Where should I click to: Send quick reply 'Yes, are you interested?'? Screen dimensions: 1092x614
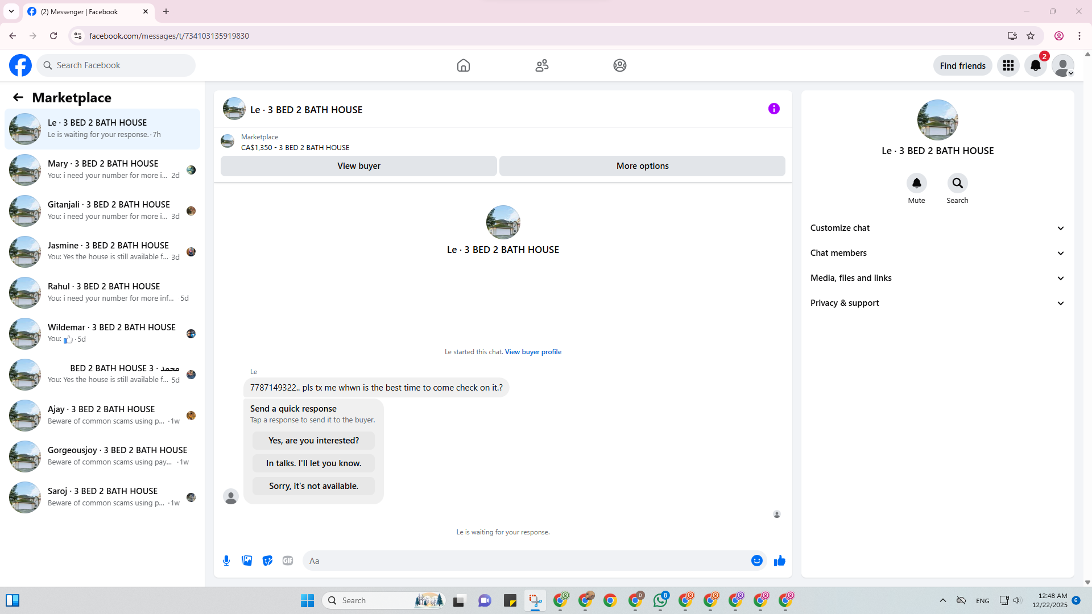(x=314, y=441)
